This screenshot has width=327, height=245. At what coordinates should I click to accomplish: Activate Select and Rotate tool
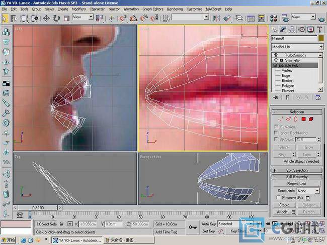point(56,18)
